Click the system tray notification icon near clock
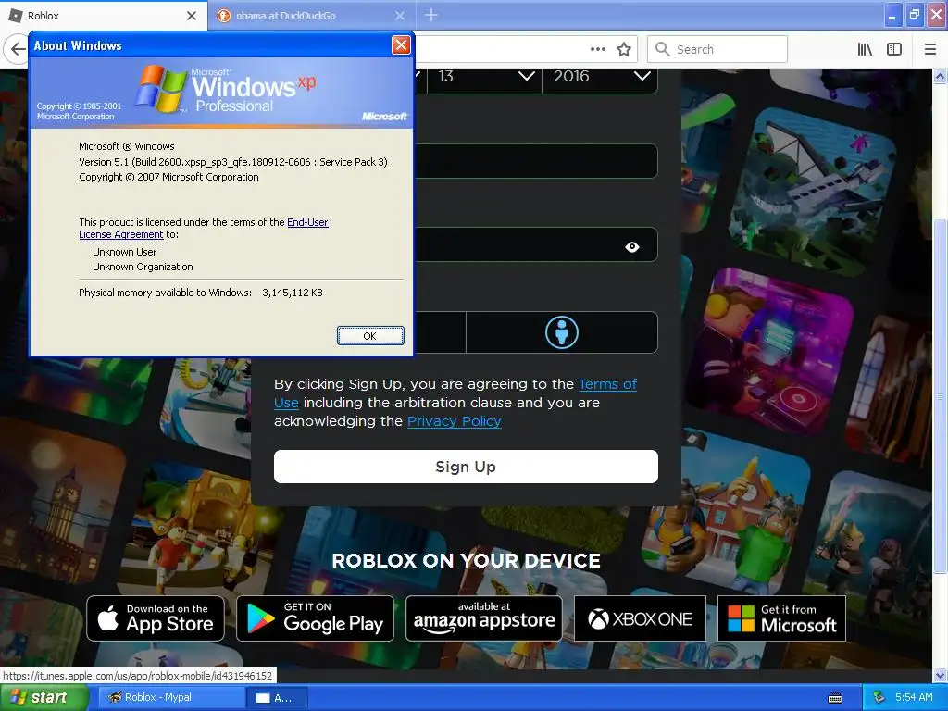The width and height of the screenshot is (948, 711). (879, 698)
